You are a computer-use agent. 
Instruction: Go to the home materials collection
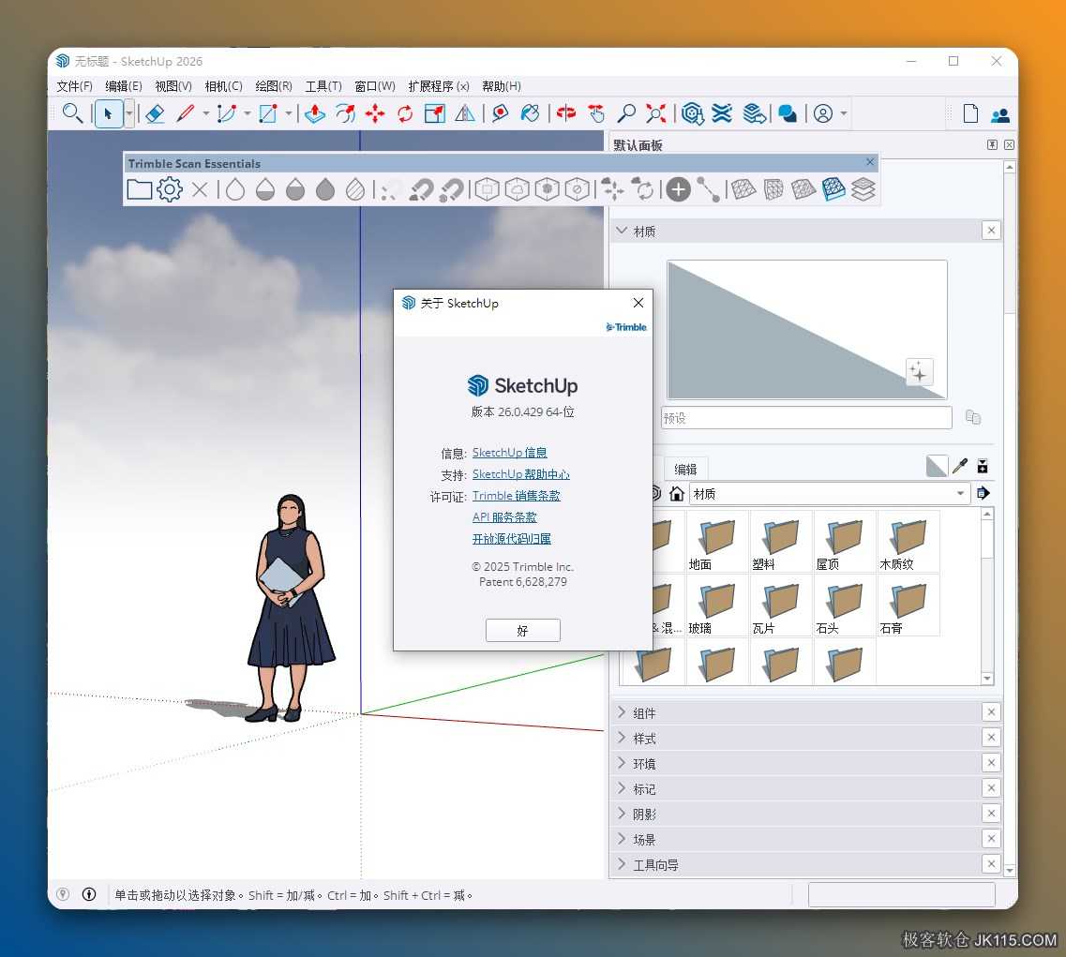pos(677,493)
